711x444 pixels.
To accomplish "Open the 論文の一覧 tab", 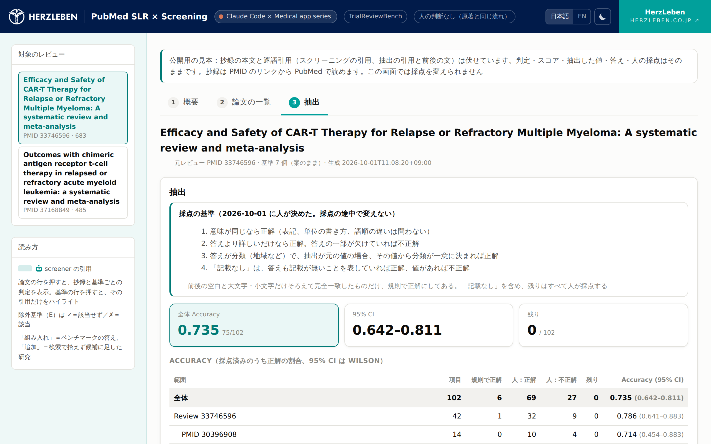I will [x=244, y=102].
